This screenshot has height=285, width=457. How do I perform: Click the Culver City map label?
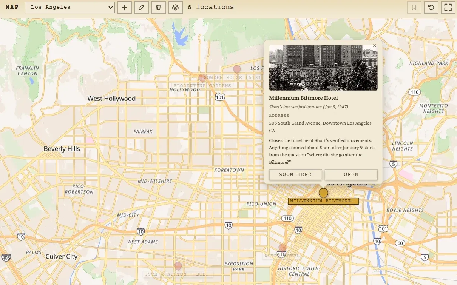pos(62,257)
